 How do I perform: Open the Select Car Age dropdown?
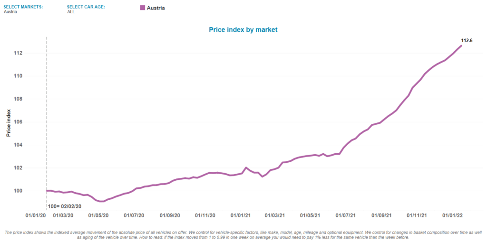(x=86, y=7)
